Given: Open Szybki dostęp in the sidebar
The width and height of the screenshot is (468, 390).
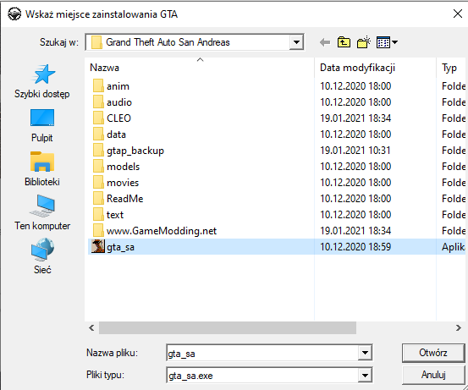Looking at the screenshot, I should [42, 81].
